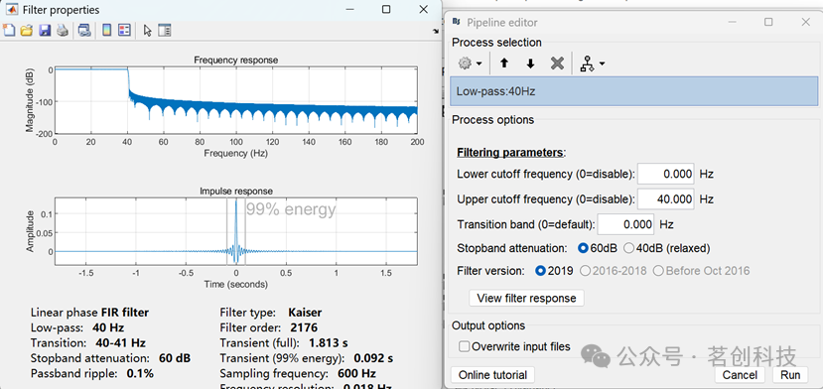
Task: Run the pipeline
Action: coord(790,375)
